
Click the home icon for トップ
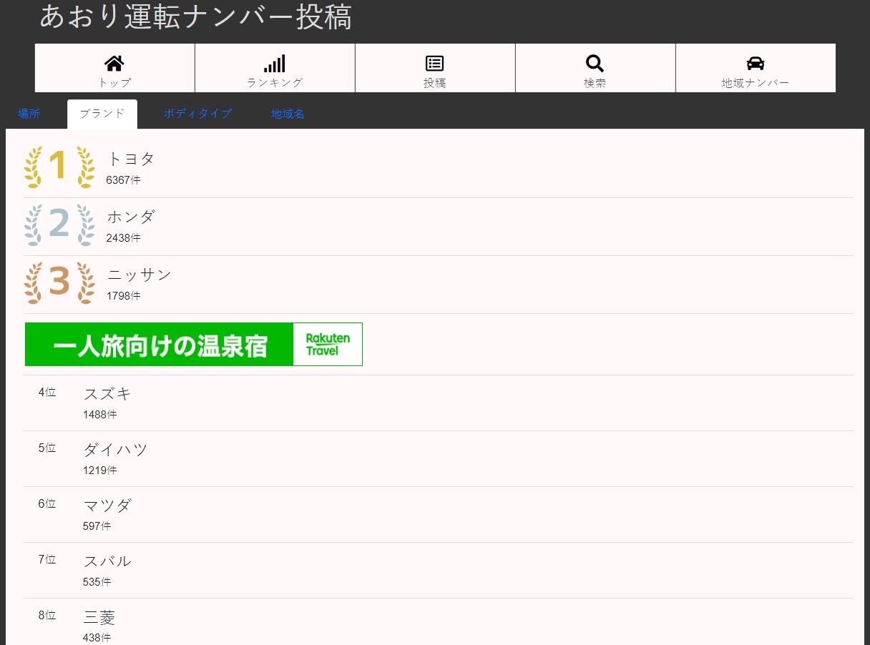(x=114, y=64)
